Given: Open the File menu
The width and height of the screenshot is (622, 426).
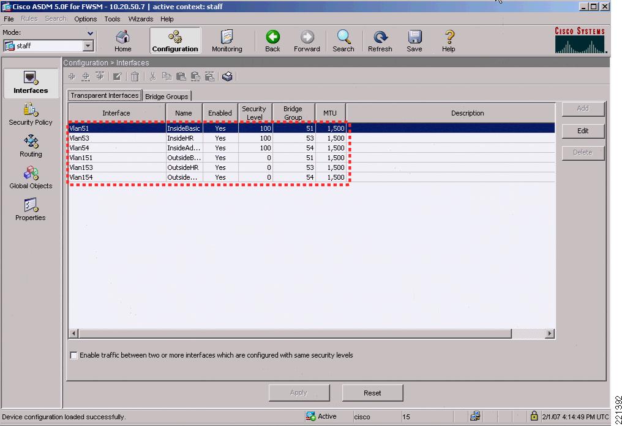Looking at the screenshot, I should point(9,18).
